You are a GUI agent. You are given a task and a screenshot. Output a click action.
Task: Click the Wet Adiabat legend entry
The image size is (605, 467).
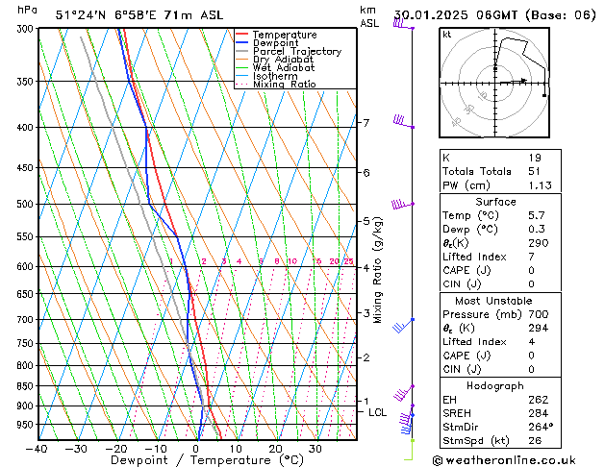pyautogui.click(x=283, y=68)
